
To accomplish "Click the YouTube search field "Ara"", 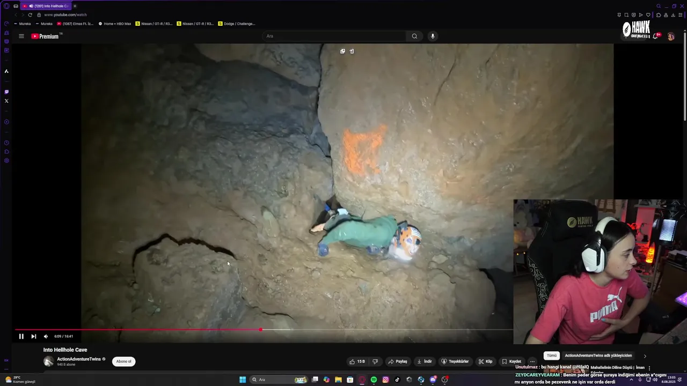I will coord(334,36).
